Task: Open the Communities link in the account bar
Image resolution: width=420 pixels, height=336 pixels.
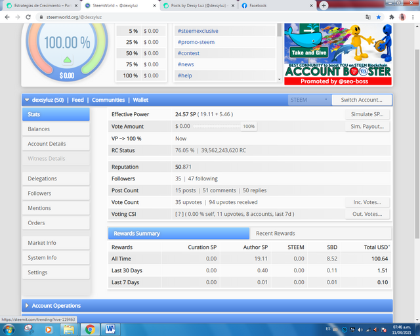Action: 108,100
